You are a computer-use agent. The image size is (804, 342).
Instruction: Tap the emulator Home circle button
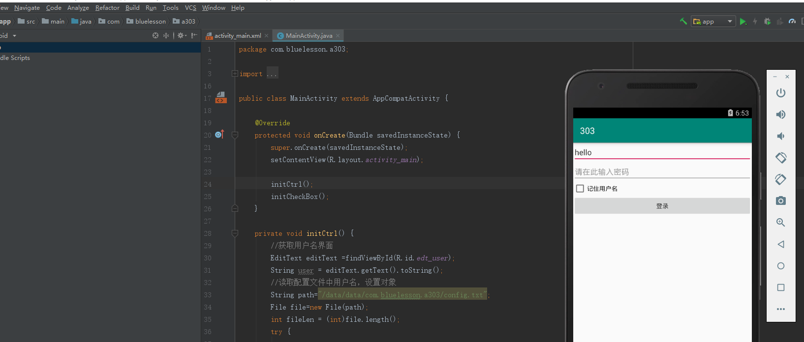pyautogui.click(x=781, y=266)
